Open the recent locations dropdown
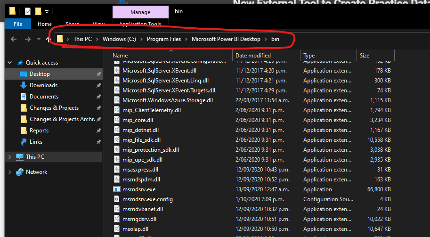 pyautogui.click(x=39, y=39)
